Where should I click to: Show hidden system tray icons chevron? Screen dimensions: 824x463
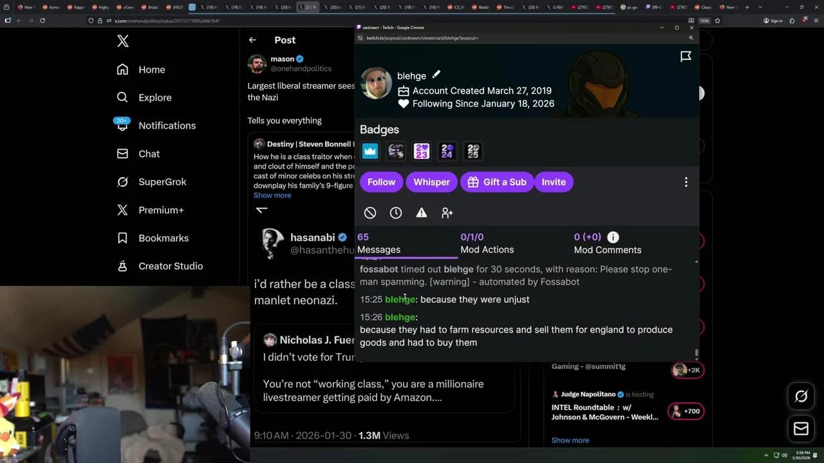pyautogui.click(x=766, y=455)
